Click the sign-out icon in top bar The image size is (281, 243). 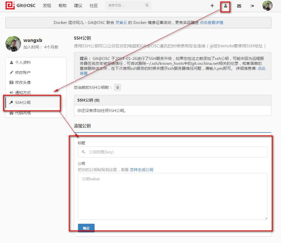click(252, 6)
